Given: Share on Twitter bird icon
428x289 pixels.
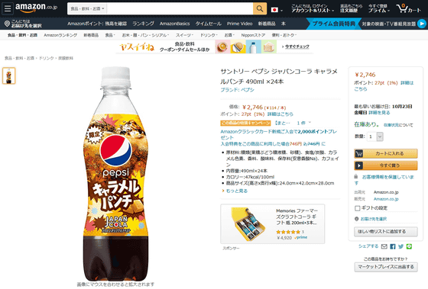Looking at the screenshot, I should point(400,246).
